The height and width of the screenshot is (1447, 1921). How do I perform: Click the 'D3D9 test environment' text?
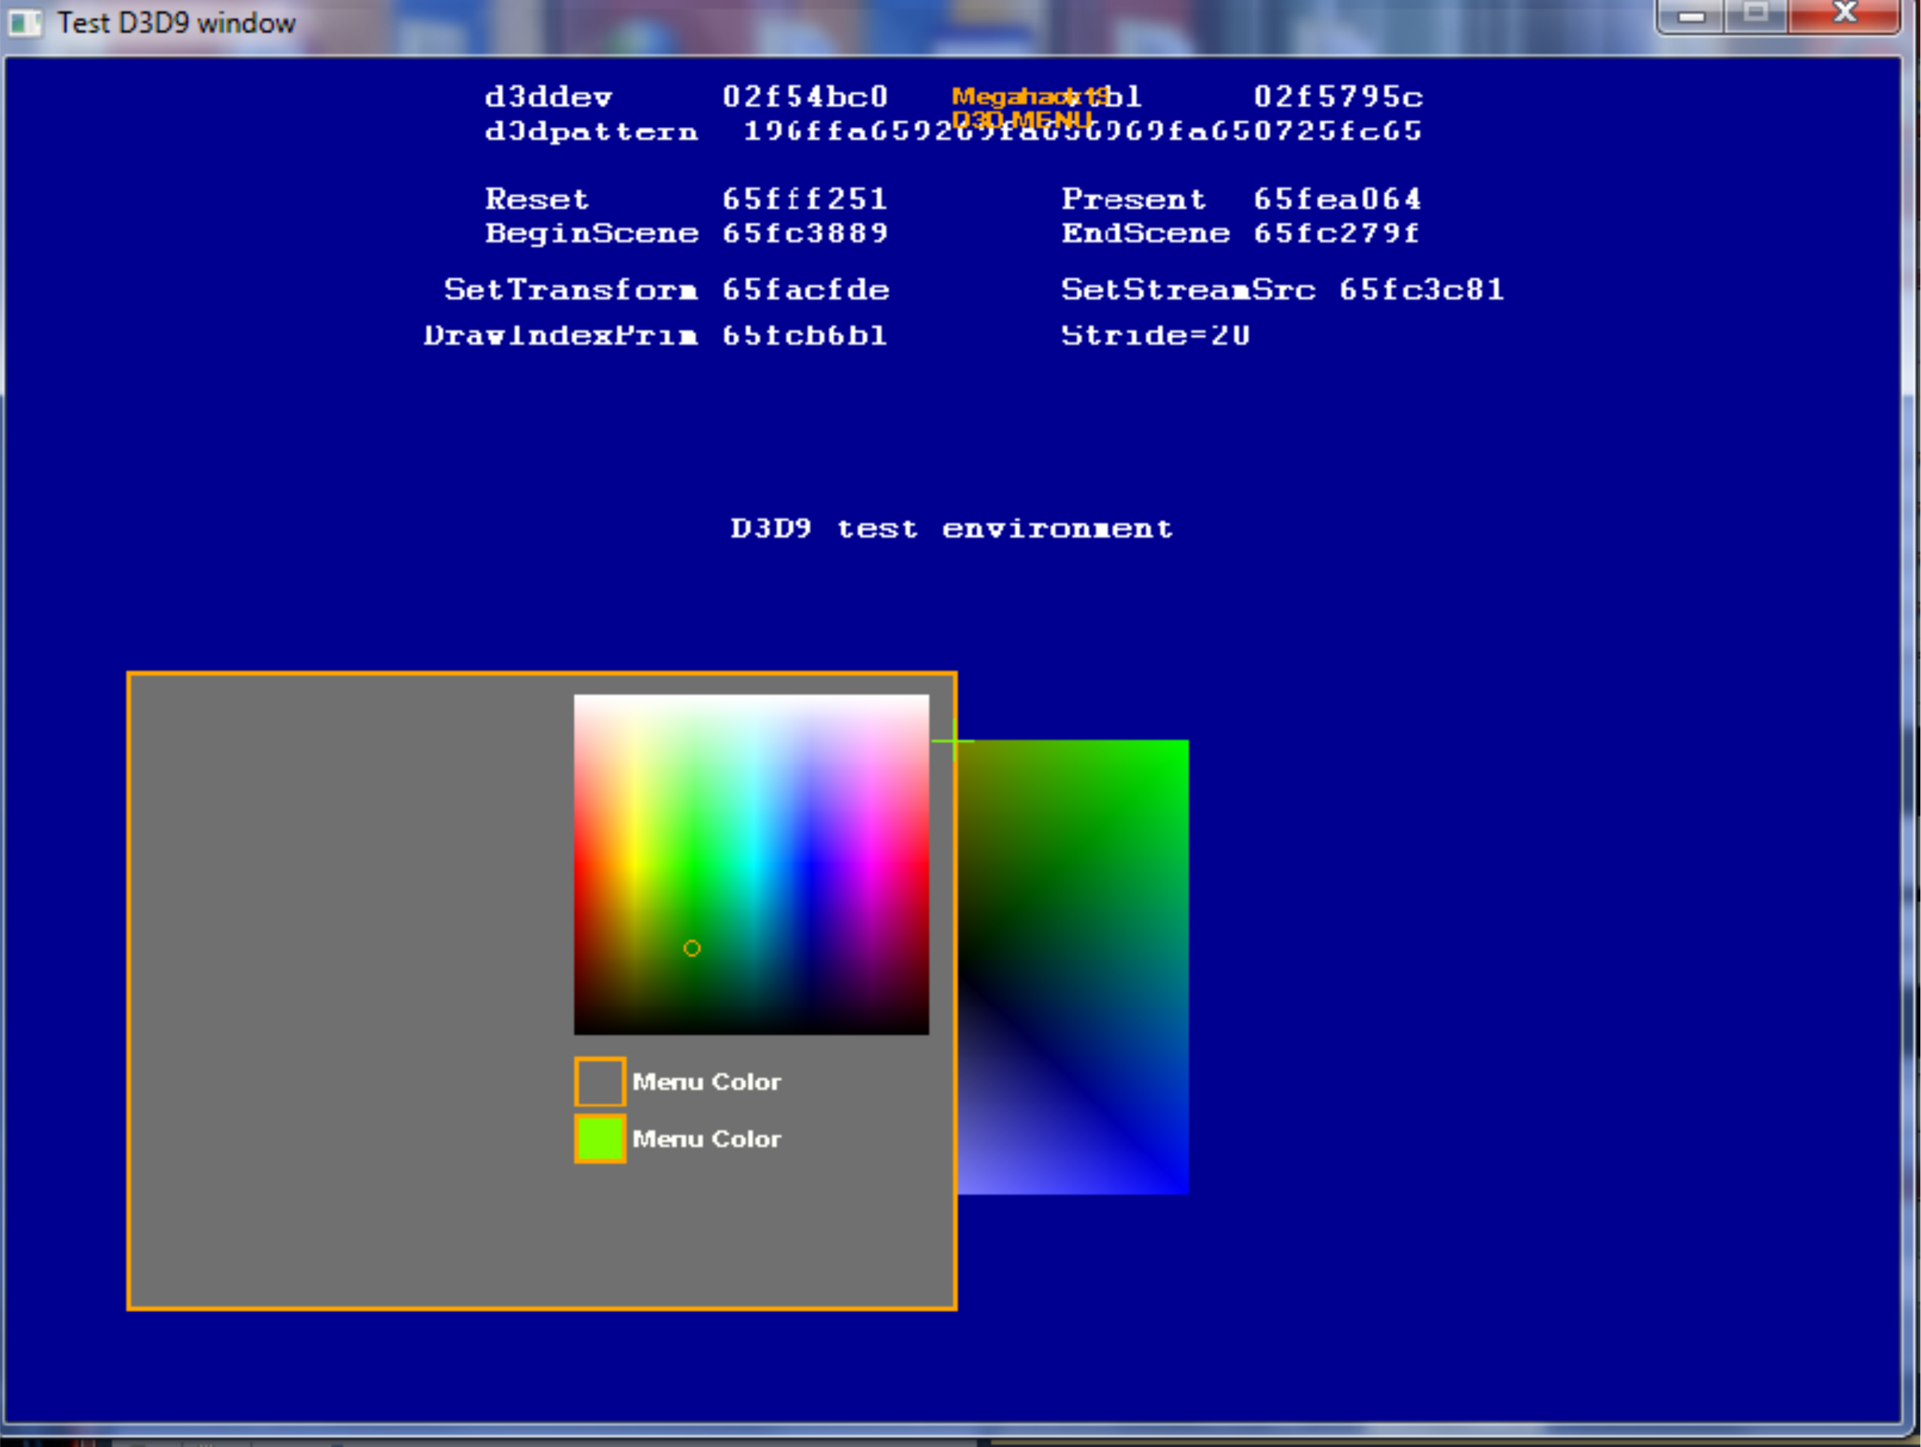[x=951, y=529]
